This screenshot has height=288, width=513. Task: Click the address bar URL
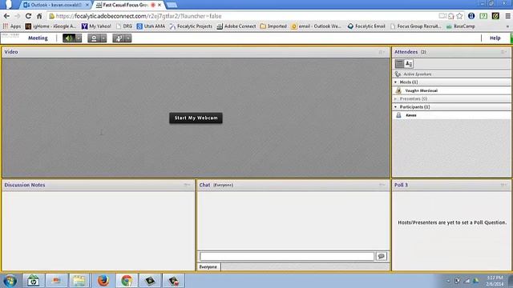pos(139,16)
